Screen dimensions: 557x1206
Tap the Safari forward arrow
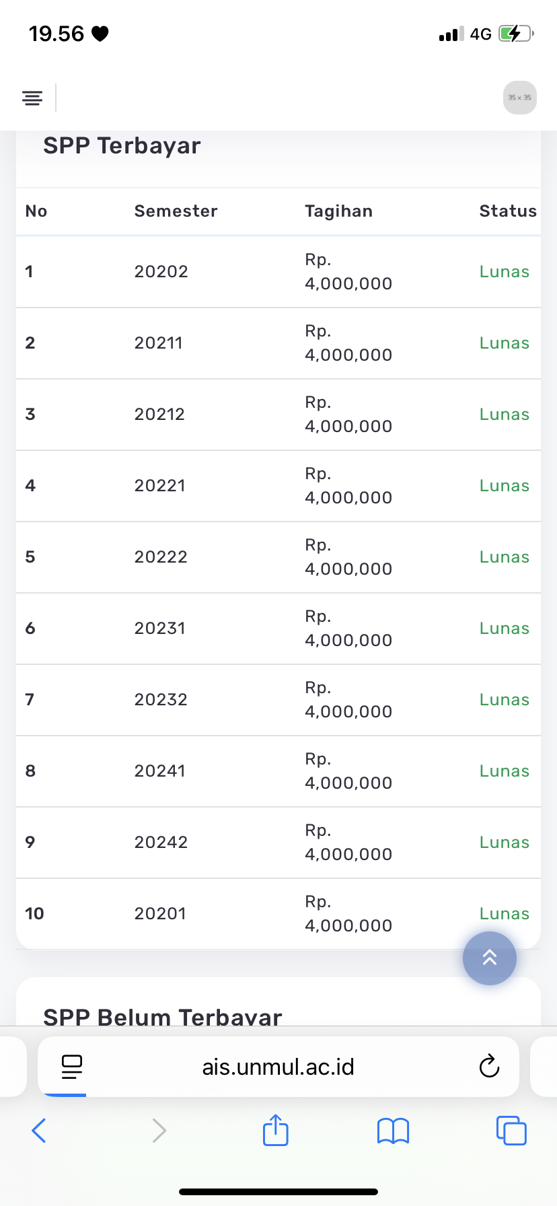(159, 1131)
